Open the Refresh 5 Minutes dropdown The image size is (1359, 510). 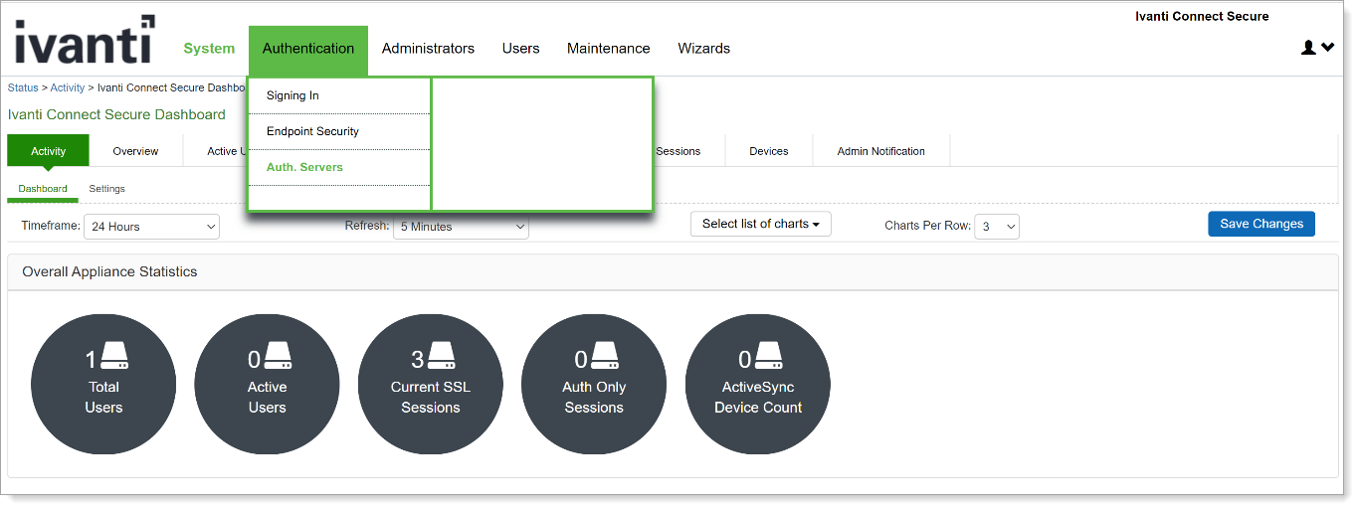(461, 227)
